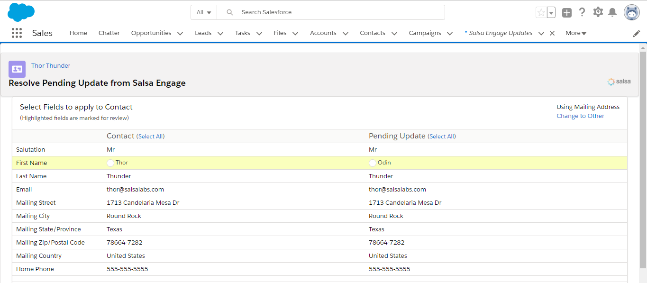The width and height of the screenshot is (647, 283).
Task: Click the Pending Update zip code 78664-7282
Action: (387, 242)
